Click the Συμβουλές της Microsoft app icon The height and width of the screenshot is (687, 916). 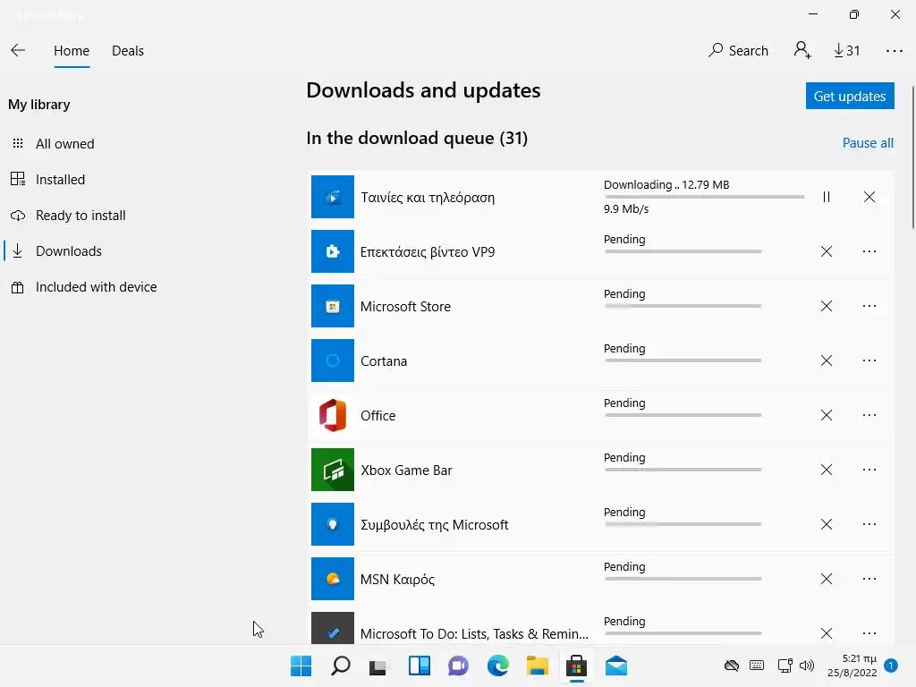tap(333, 524)
